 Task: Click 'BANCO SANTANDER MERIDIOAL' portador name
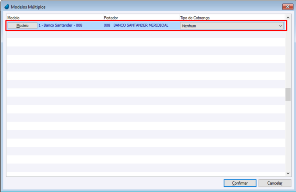click(x=141, y=25)
